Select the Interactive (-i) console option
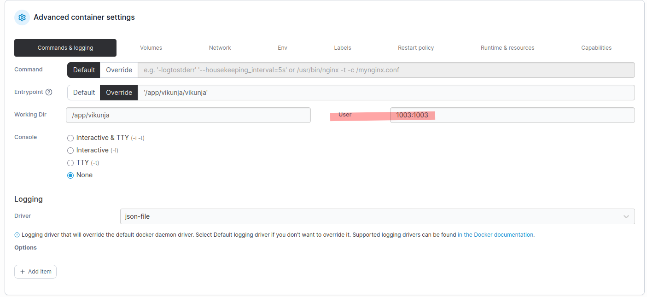This screenshot has height=297, width=647. click(x=70, y=150)
